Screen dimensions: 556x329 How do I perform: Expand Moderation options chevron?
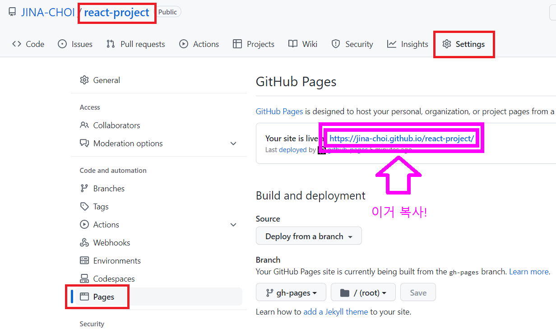(x=233, y=144)
